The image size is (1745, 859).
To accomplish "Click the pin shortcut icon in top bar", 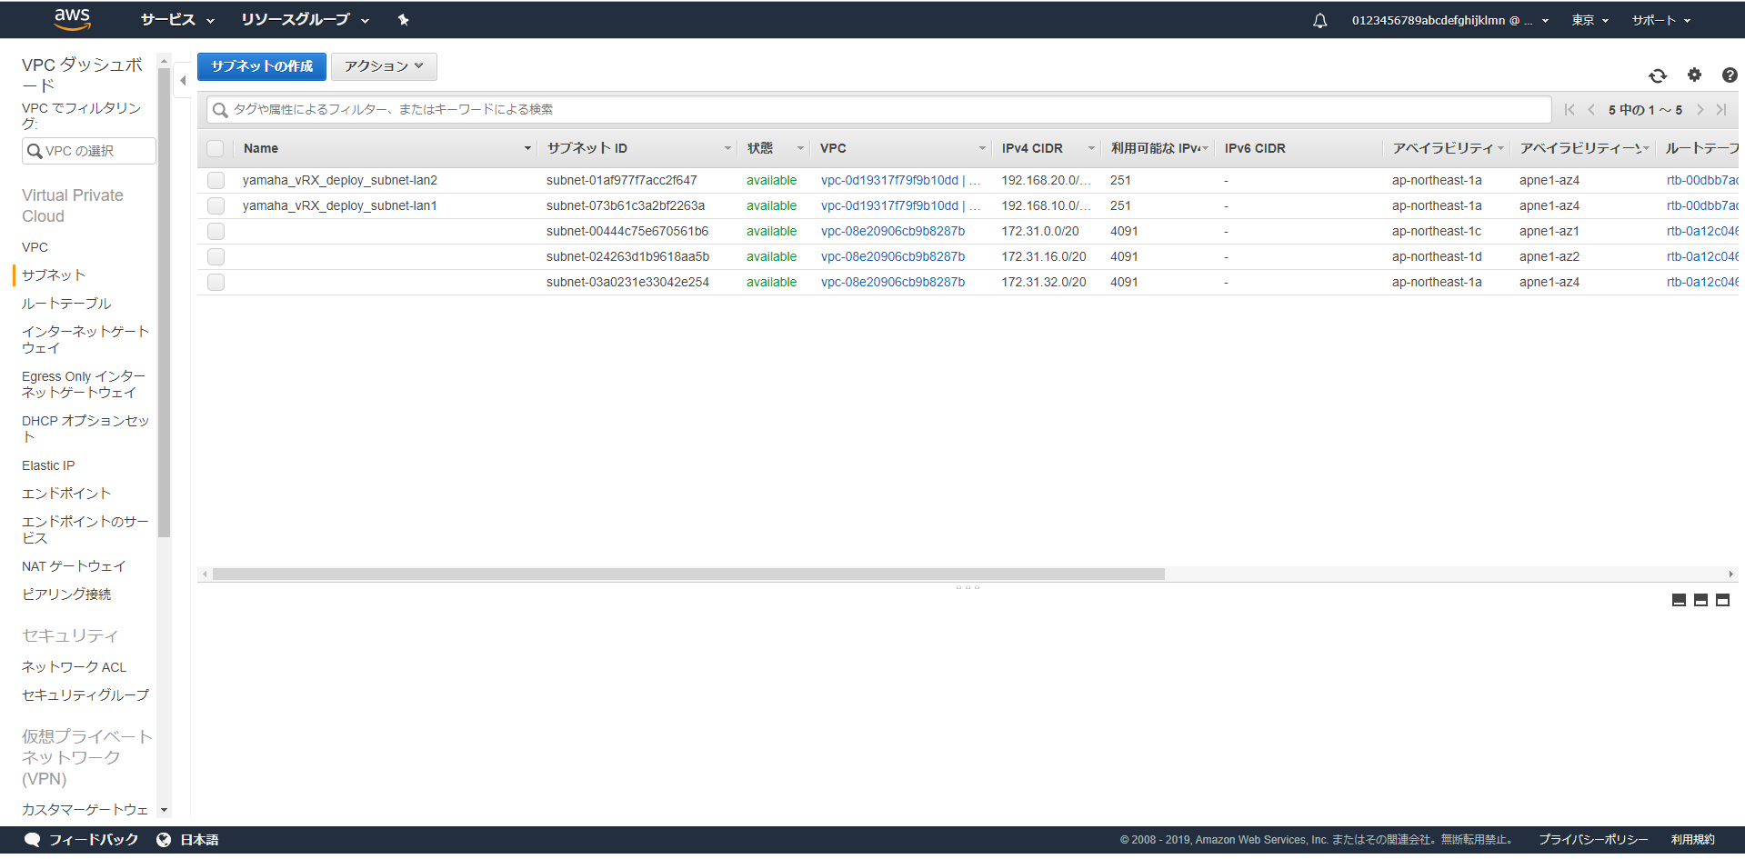I will click(403, 20).
